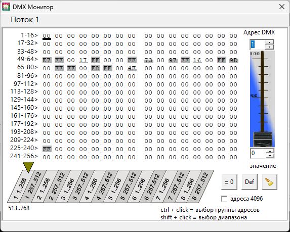The width and height of the screenshot is (290, 232).
Task: Open the Поток 1 menu
Action: (x=25, y=20)
